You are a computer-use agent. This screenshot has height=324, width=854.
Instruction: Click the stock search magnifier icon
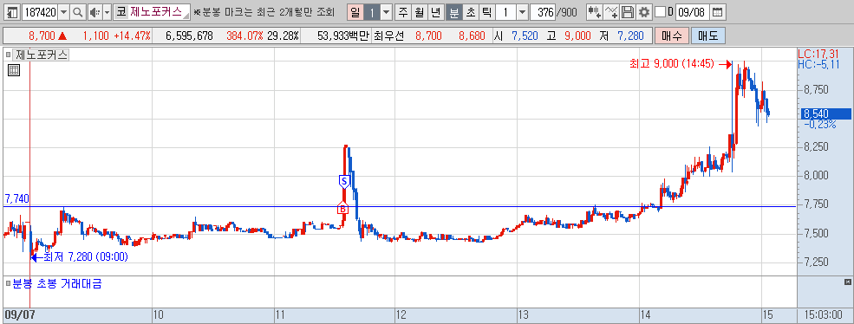coord(78,11)
